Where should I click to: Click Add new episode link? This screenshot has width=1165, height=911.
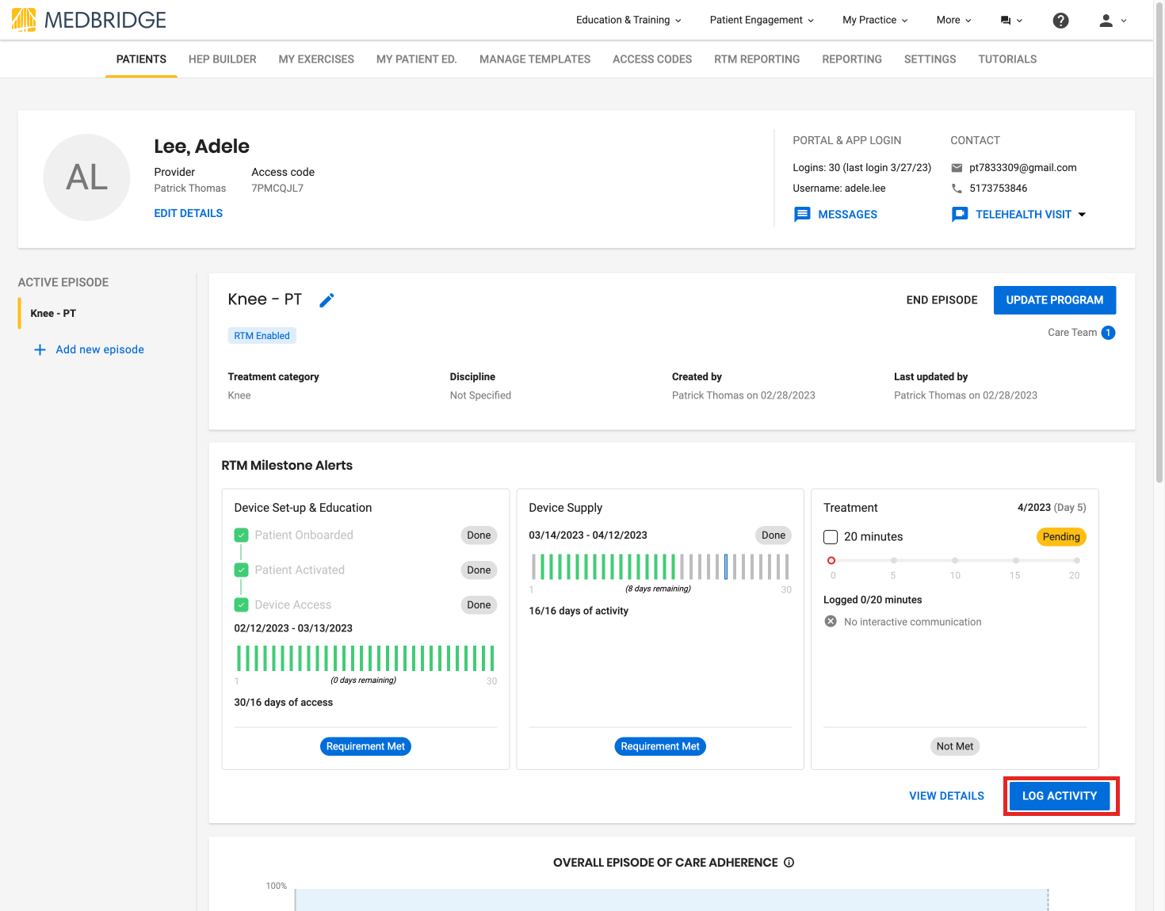(100, 349)
